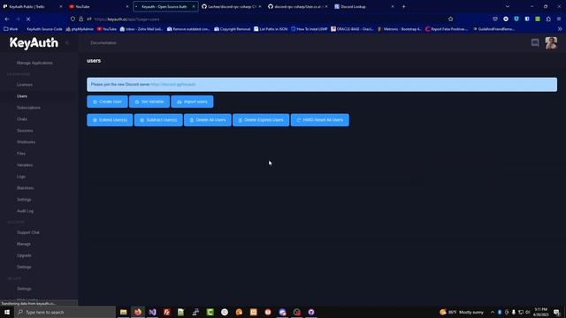This screenshot has width=566, height=318.
Task: Open Subscriptions in the sidebar
Action: (28, 108)
